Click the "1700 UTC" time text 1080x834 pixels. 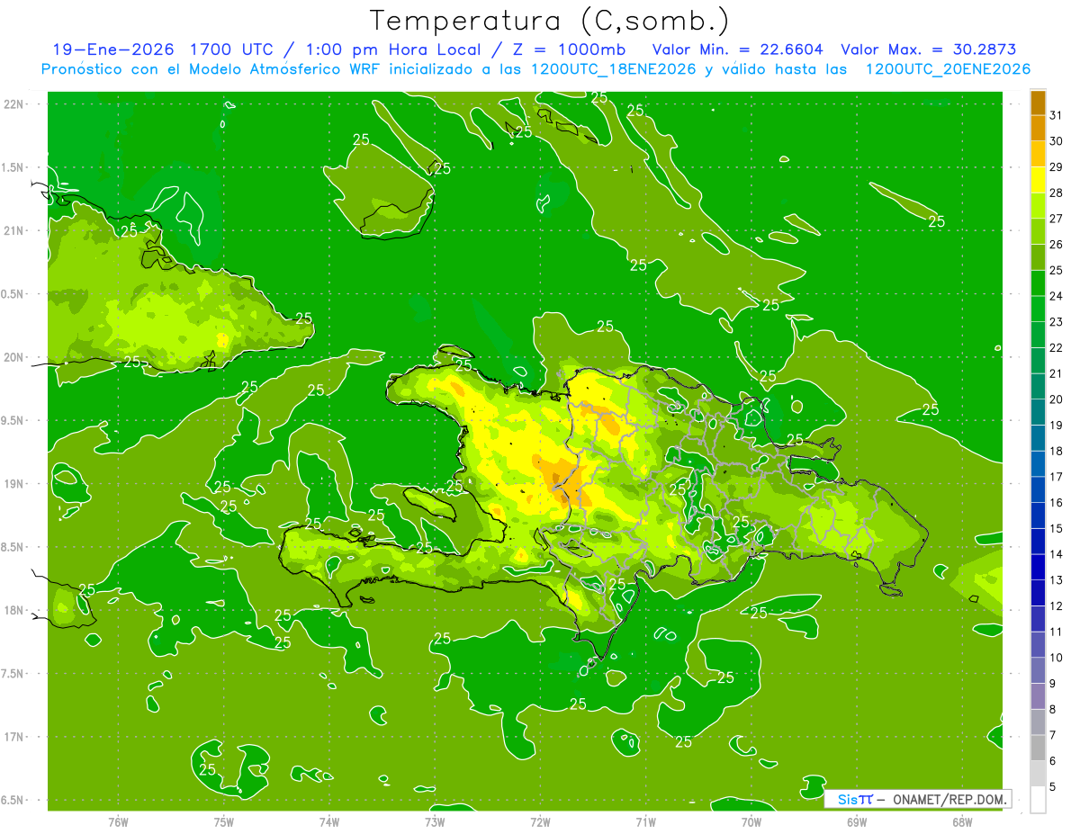(x=233, y=49)
